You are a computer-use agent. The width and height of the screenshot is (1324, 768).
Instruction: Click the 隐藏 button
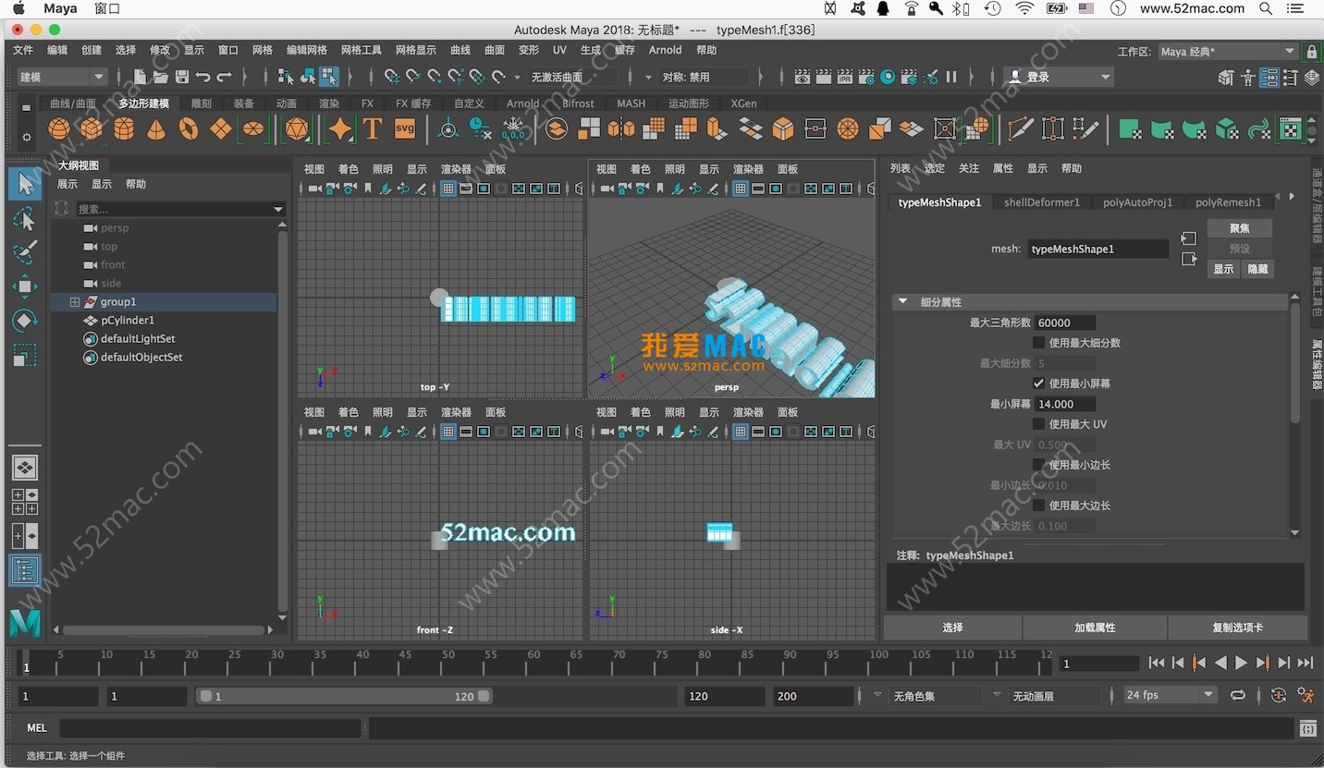[1257, 269]
